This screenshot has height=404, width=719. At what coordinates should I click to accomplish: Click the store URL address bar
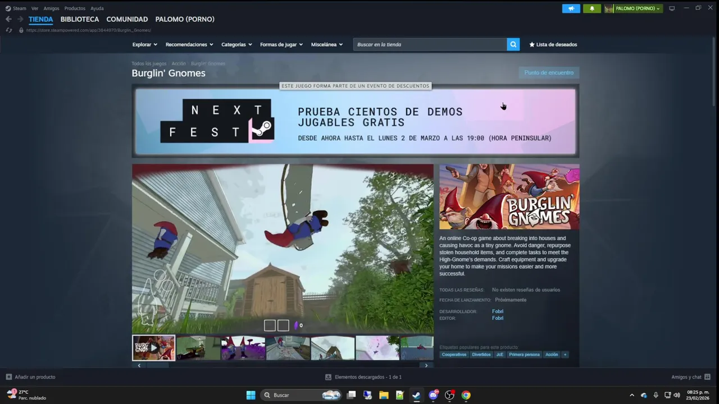point(89,30)
